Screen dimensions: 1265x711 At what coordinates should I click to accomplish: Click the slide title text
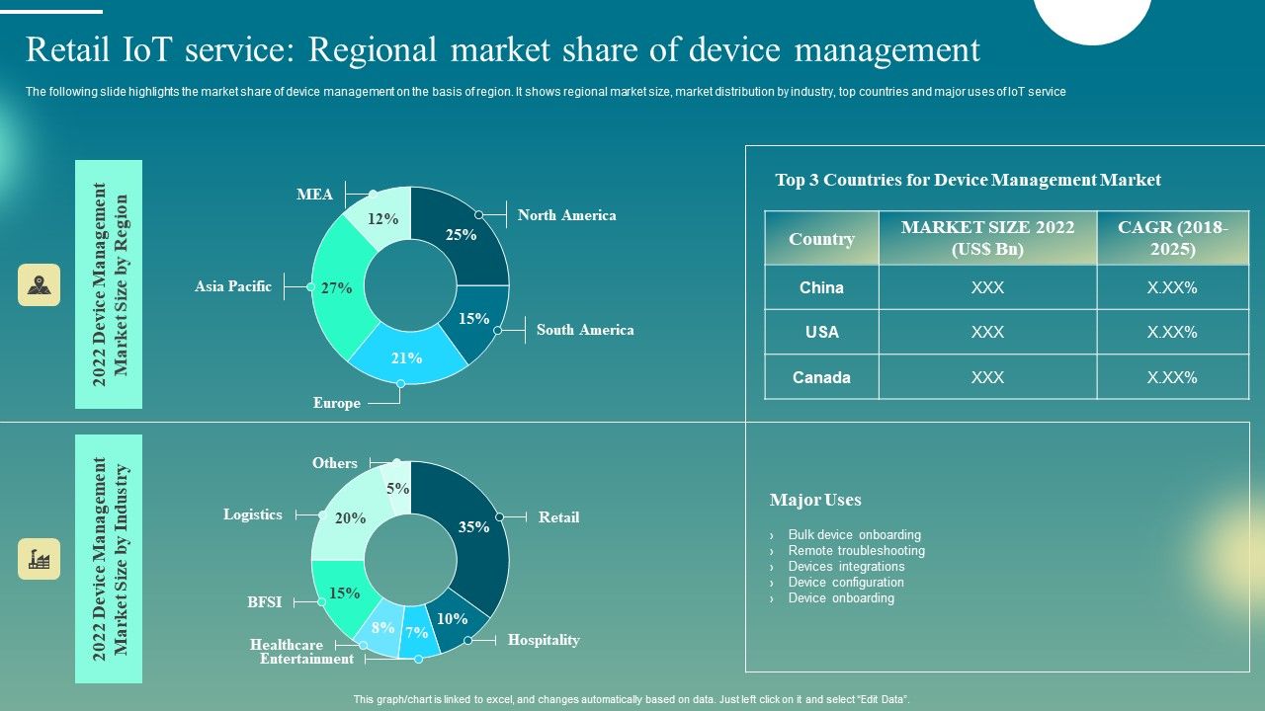503,49
